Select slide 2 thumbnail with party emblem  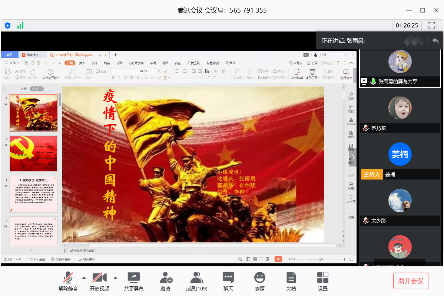click(33, 154)
